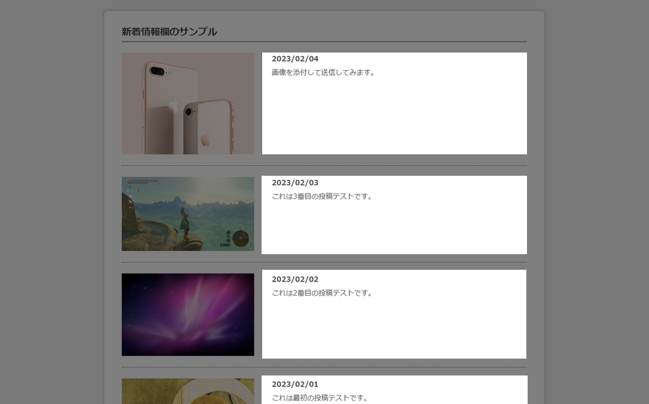The width and height of the screenshot is (649, 404).
Task: Click the thumbnail beside the 2023/02/01 post
Action: [188, 391]
